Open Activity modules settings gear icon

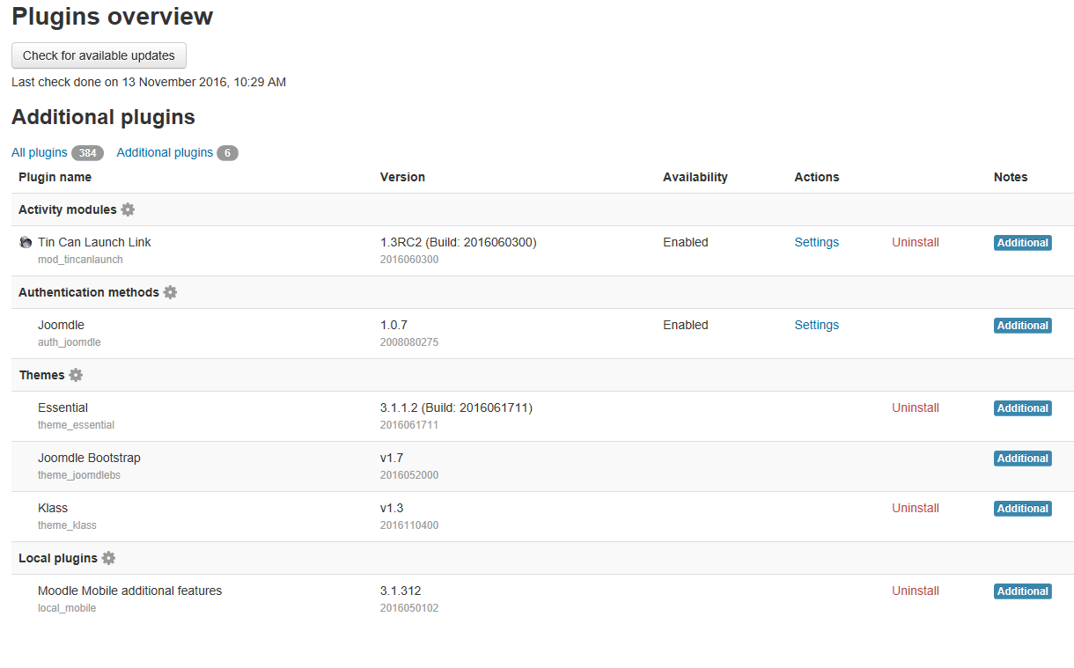pos(128,209)
